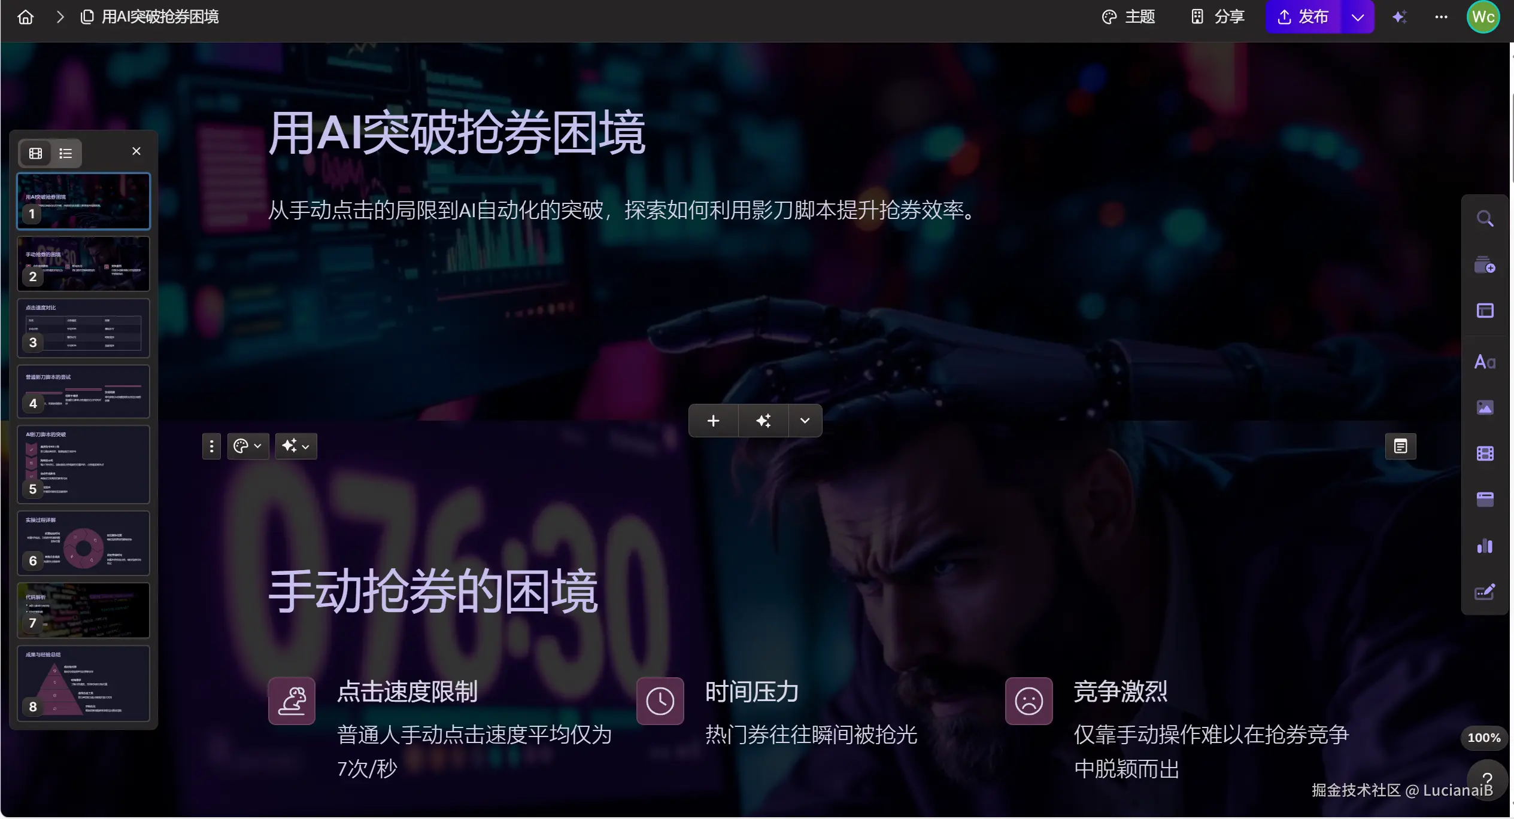Open the chevron dropdown in the floating add toolbar
1514x819 pixels.
click(805, 421)
